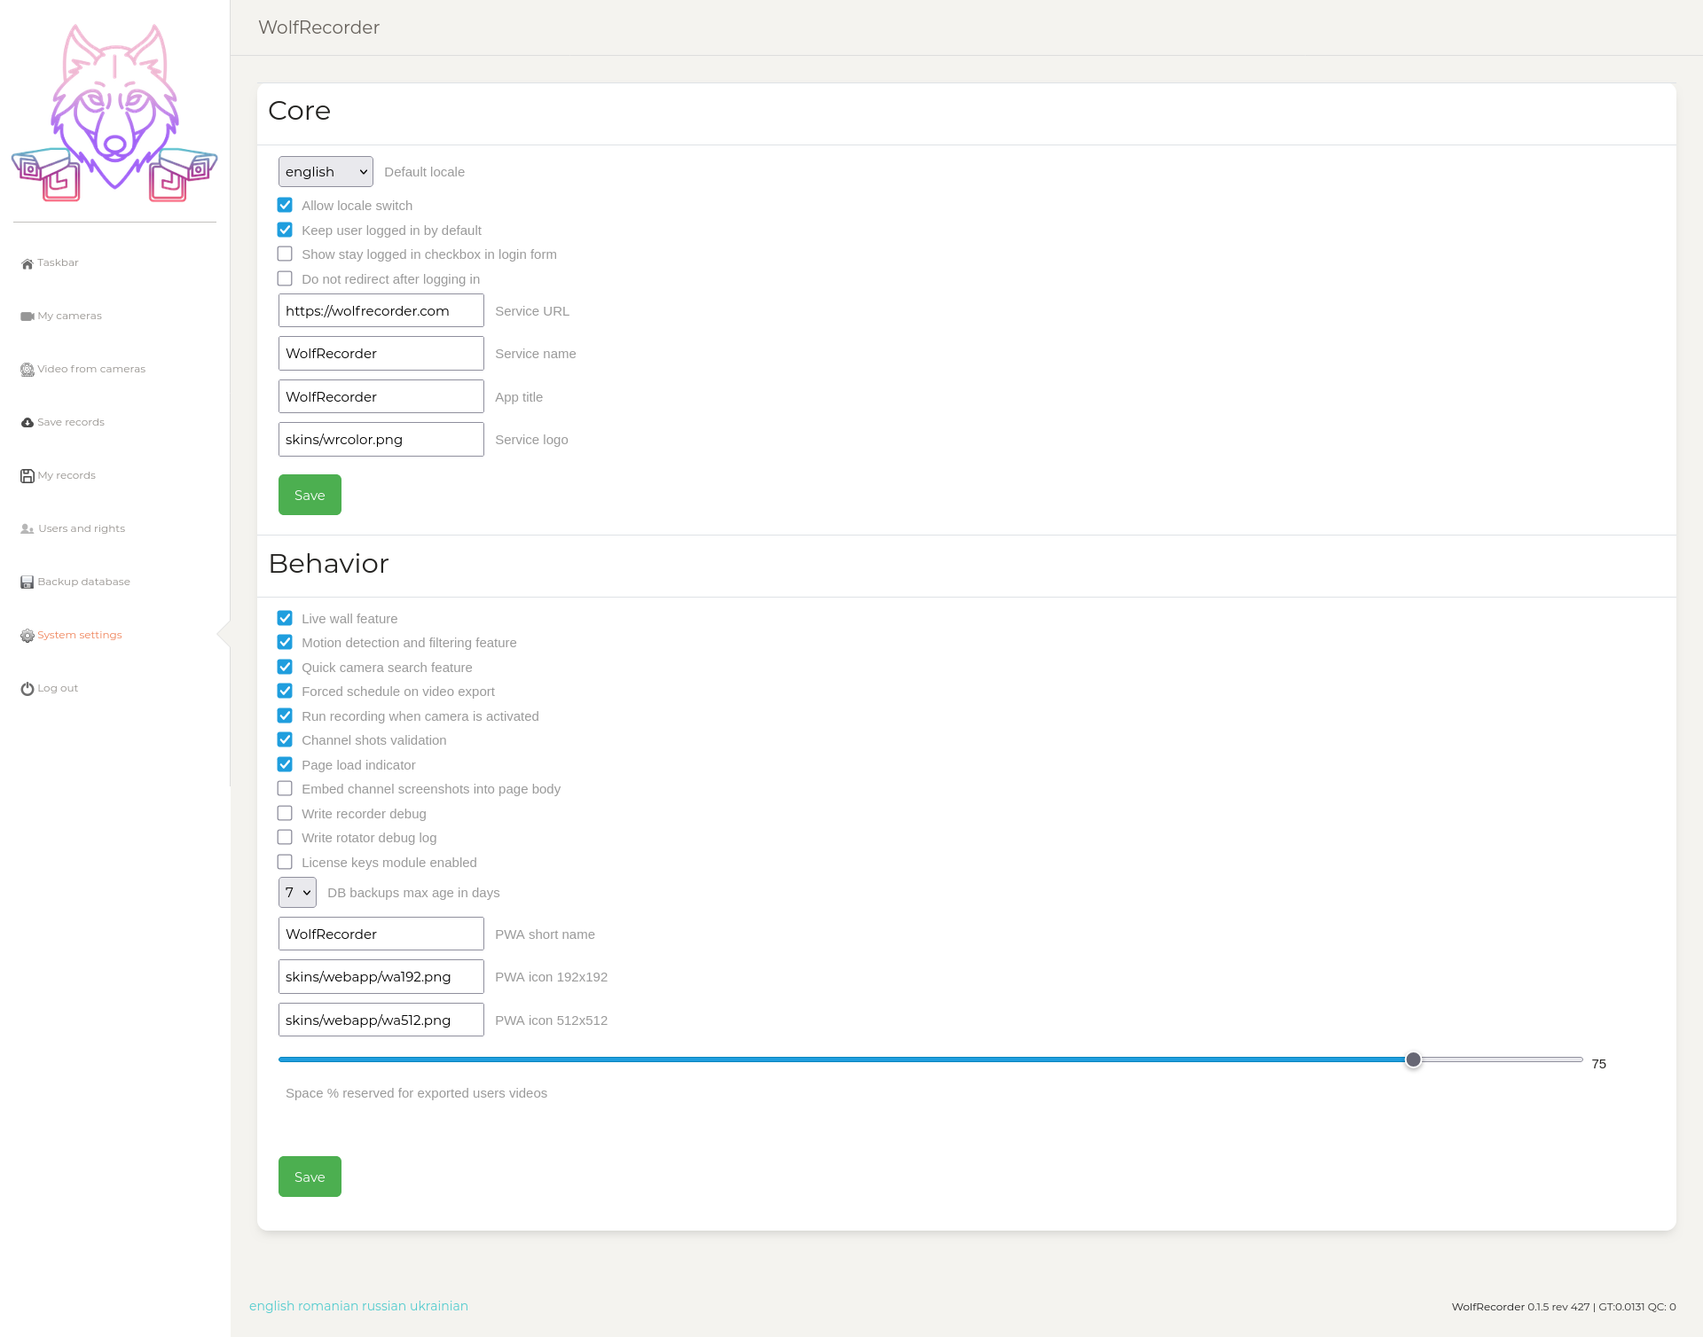Click the WolfRecorder wolf logo

click(x=114, y=113)
